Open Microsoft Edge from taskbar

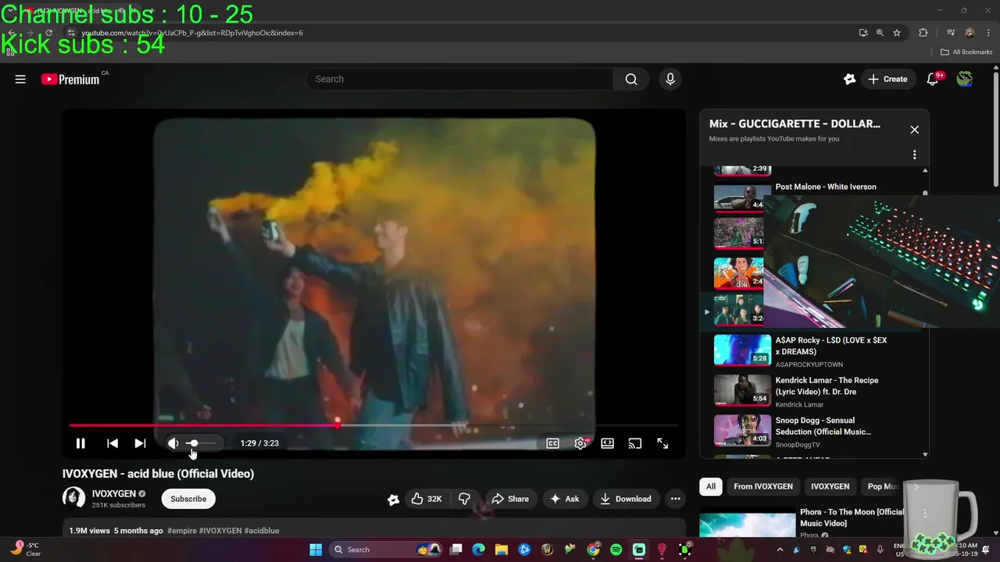[x=479, y=550]
